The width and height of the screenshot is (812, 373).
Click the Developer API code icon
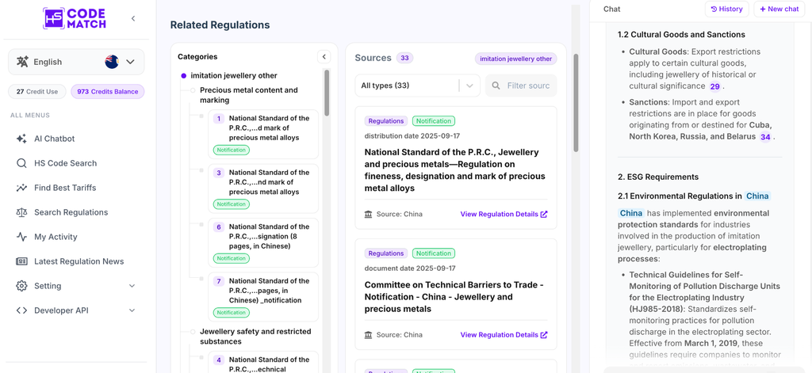pos(21,310)
